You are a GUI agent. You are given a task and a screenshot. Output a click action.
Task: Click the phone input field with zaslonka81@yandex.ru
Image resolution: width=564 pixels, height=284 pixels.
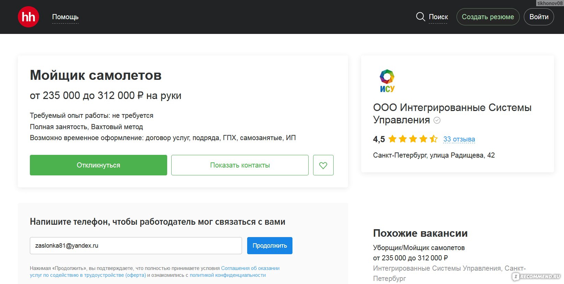pos(136,246)
